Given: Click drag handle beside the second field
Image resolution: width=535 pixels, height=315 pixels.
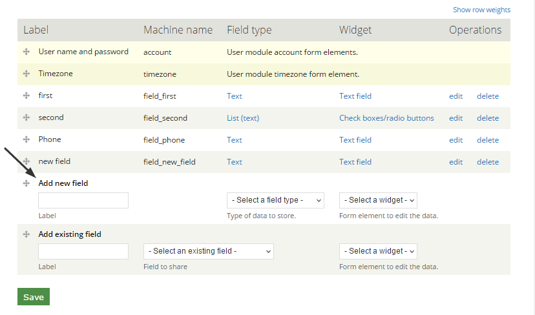Looking at the screenshot, I should (26, 117).
